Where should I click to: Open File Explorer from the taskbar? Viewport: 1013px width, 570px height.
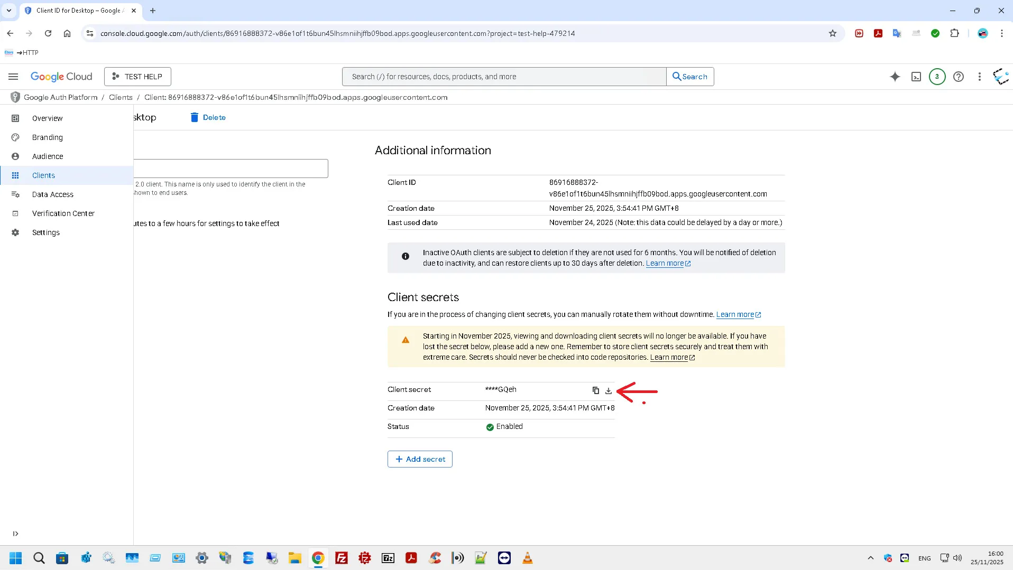pos(294,558)
